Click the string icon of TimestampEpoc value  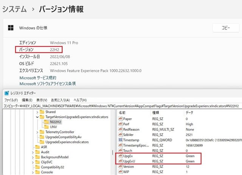click(120, 145)
